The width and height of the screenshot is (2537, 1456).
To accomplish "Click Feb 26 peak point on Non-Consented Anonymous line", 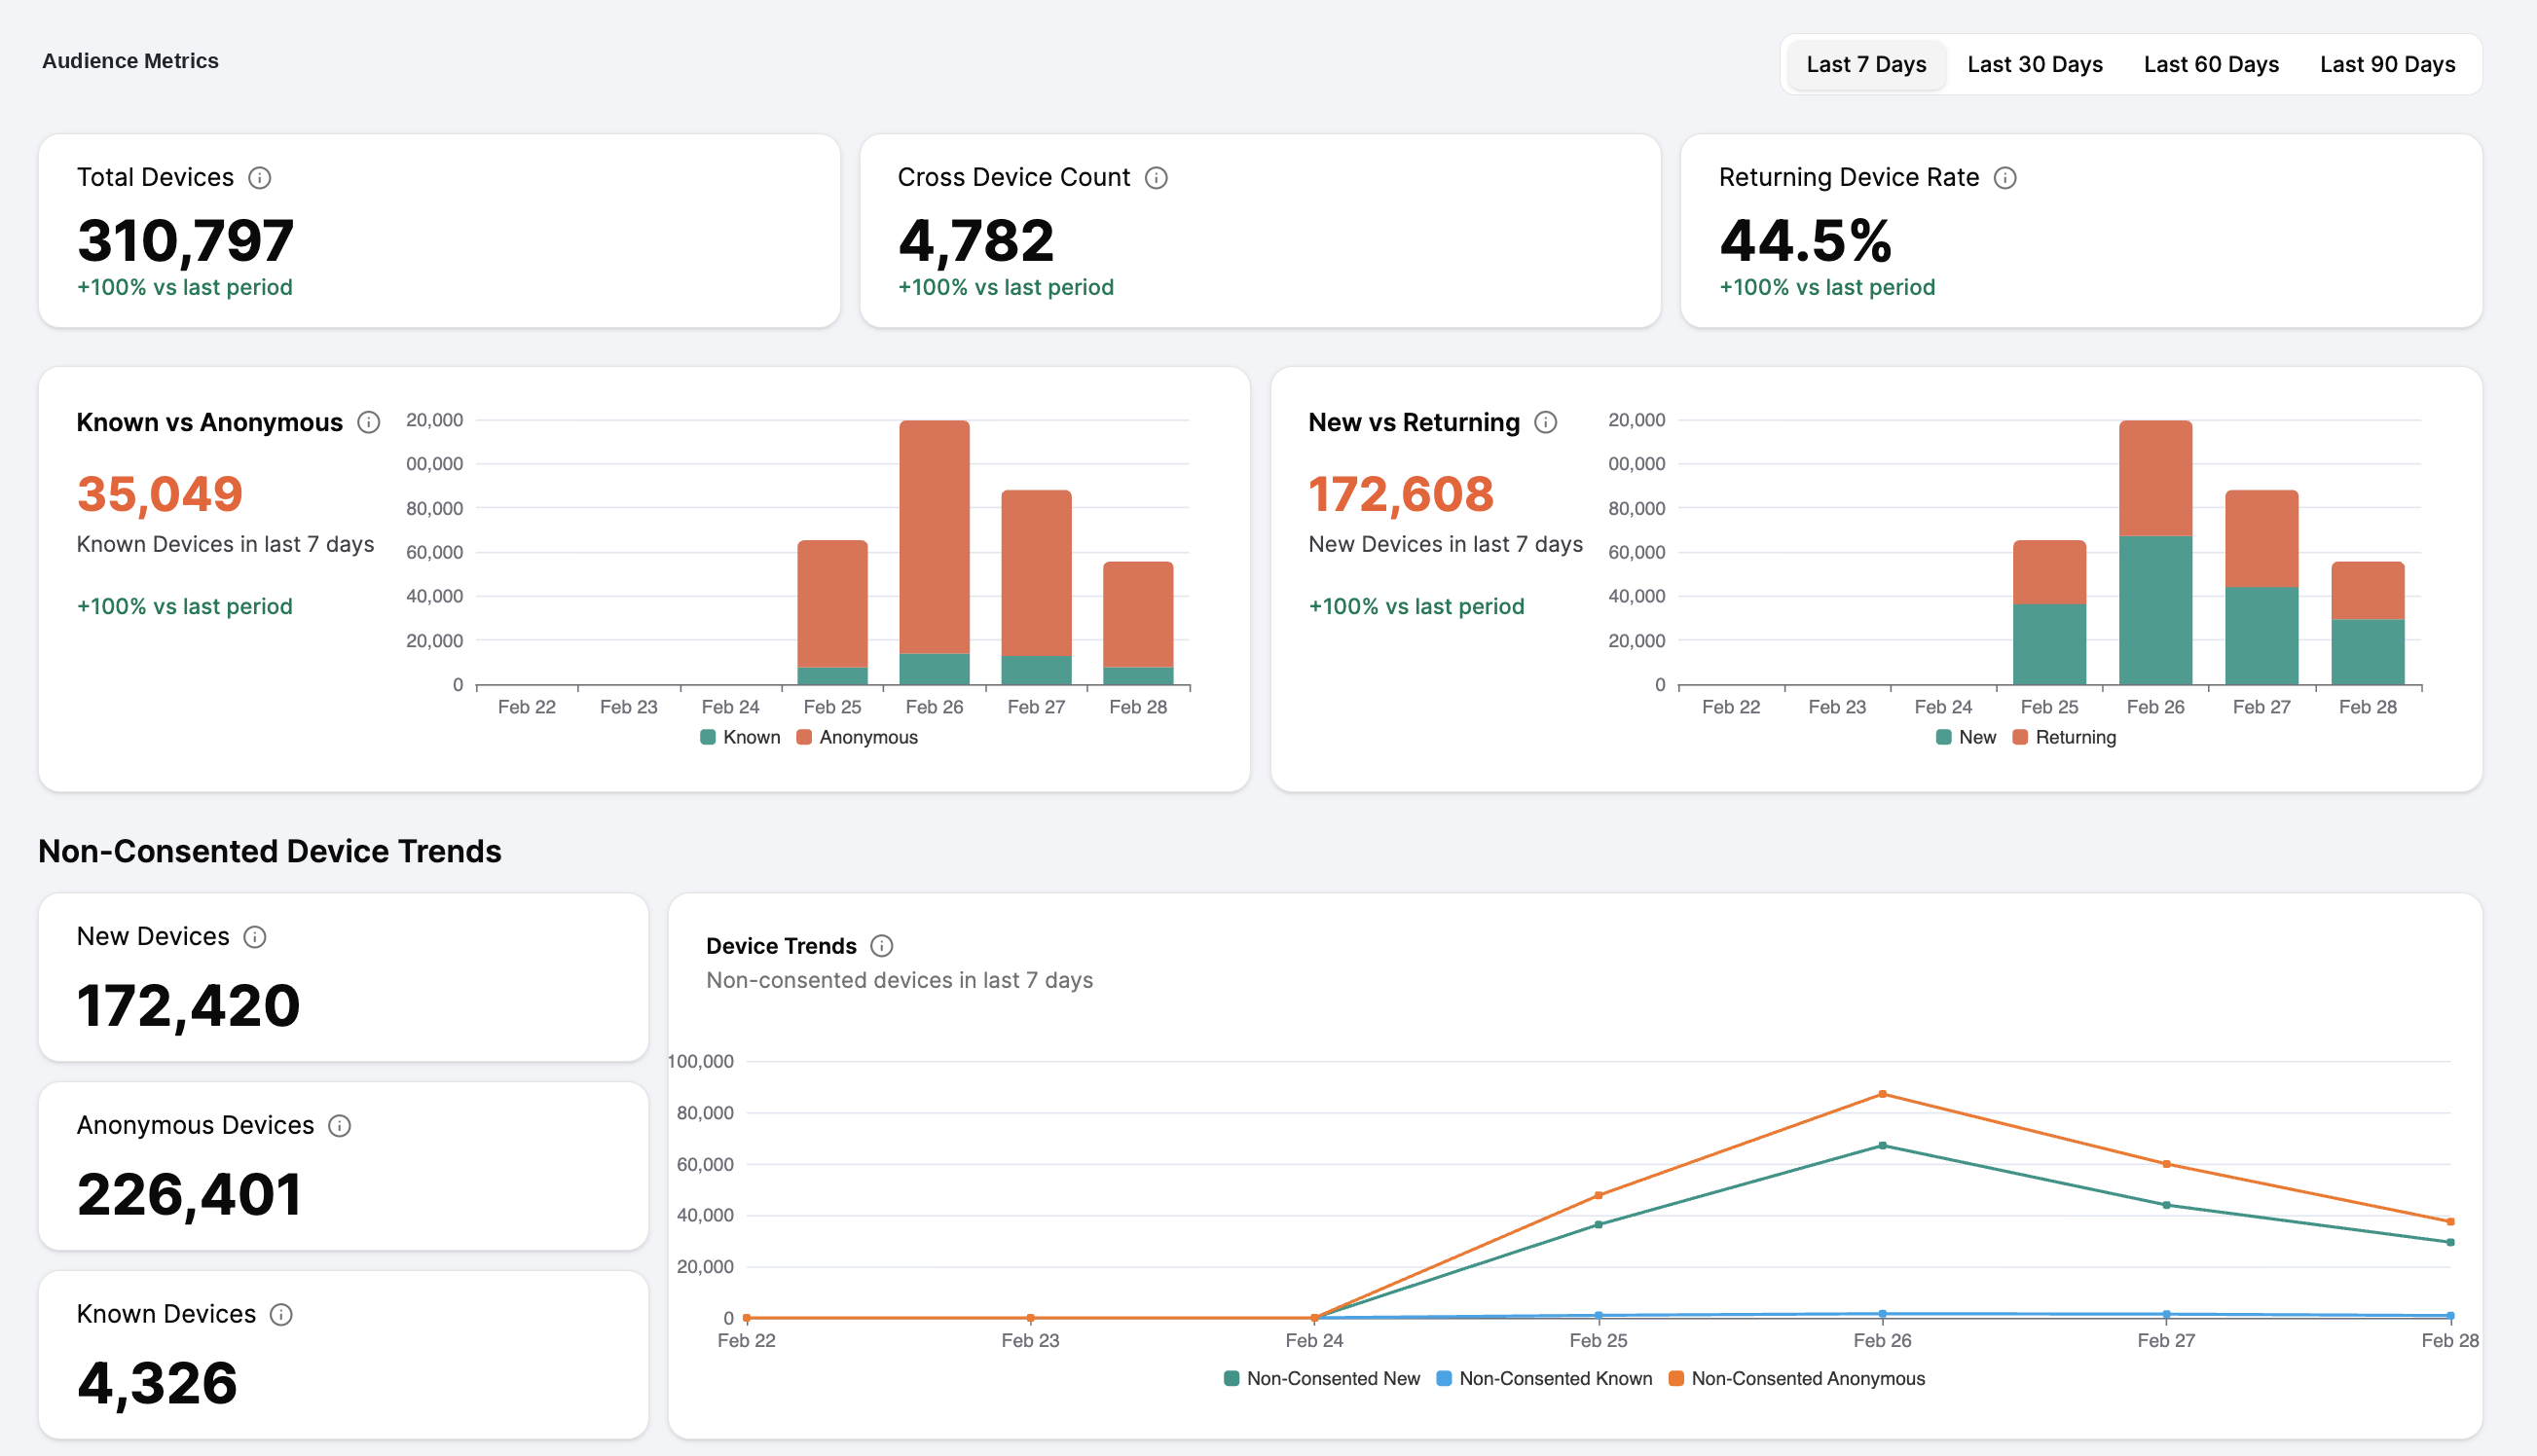I will pos(1883,1095).
